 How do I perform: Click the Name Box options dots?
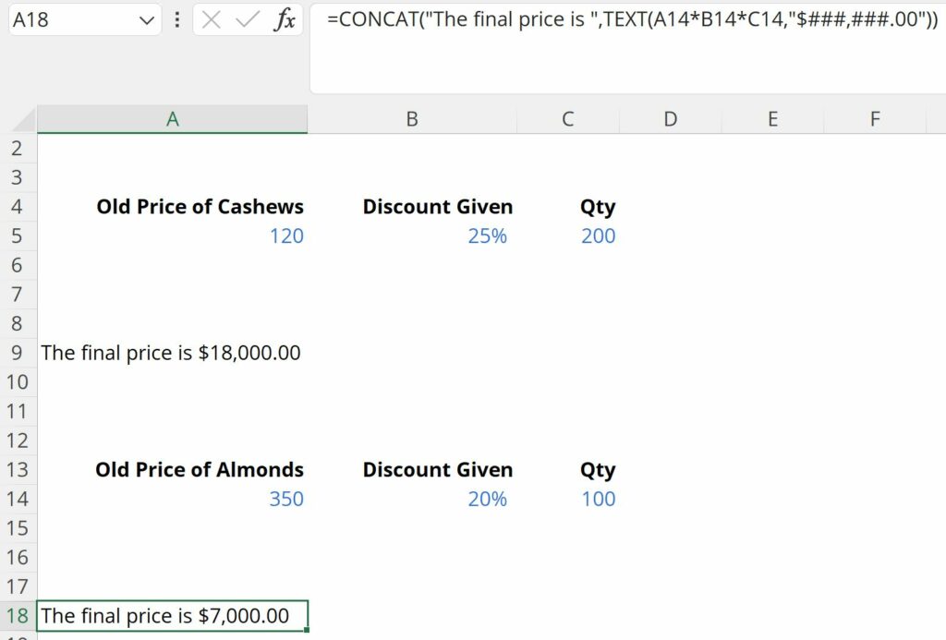(177, 20)
